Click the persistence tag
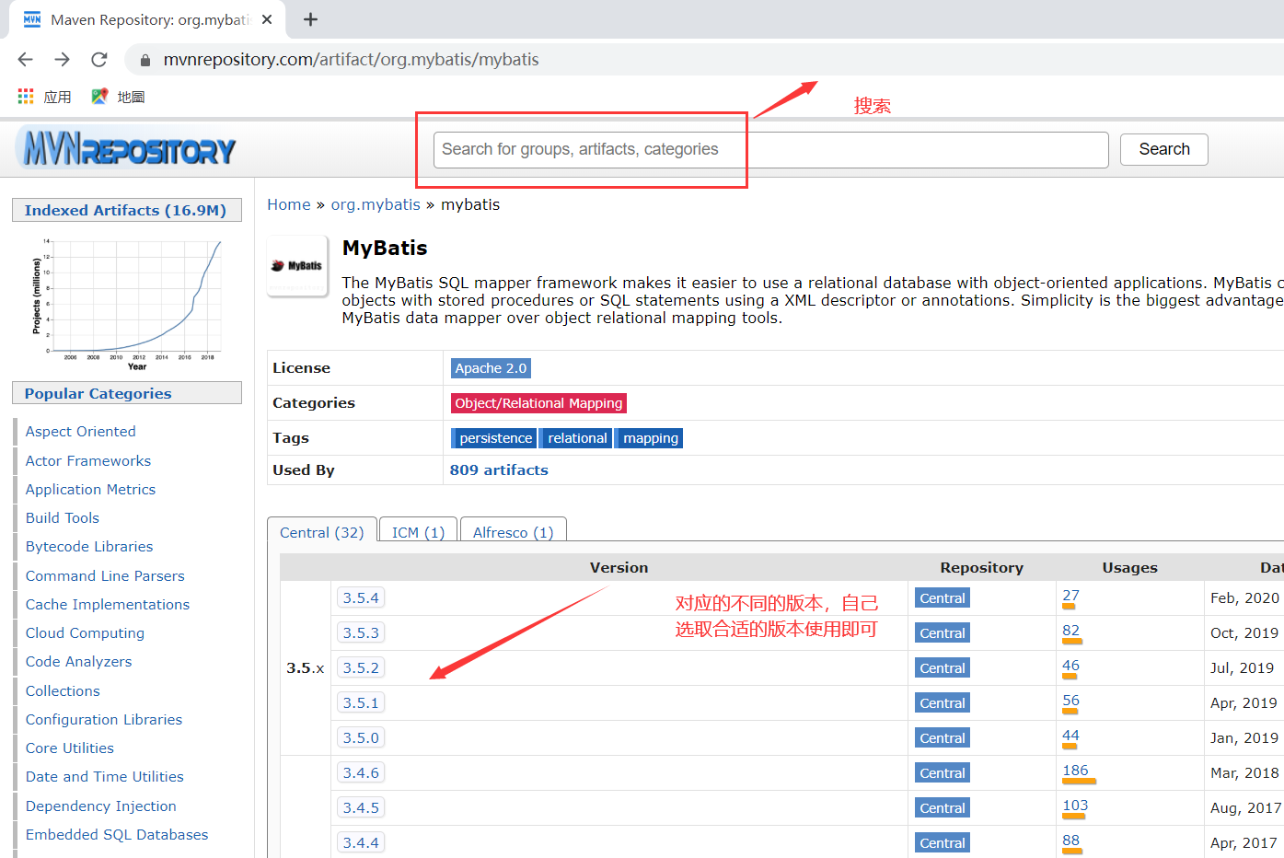 (x=494, y=438)
